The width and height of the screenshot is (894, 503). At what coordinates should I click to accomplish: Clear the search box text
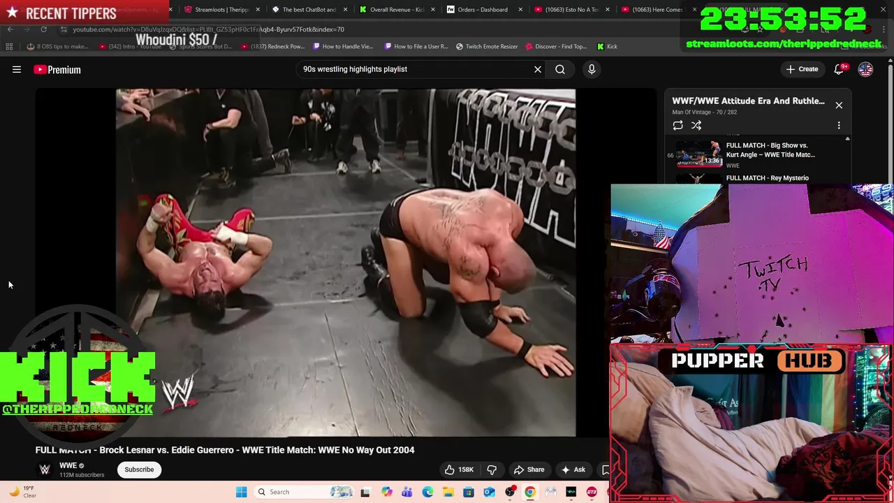[x=538, y=69]
